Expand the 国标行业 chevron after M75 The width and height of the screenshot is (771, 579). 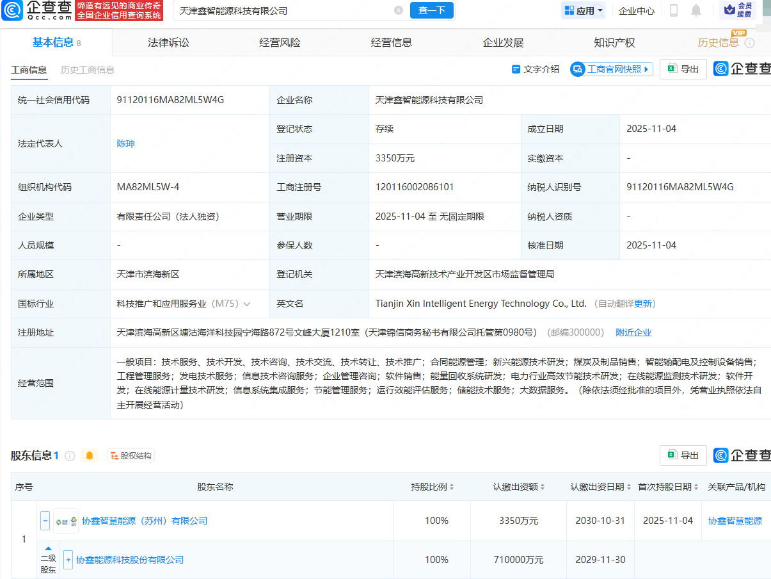(247, 304)
